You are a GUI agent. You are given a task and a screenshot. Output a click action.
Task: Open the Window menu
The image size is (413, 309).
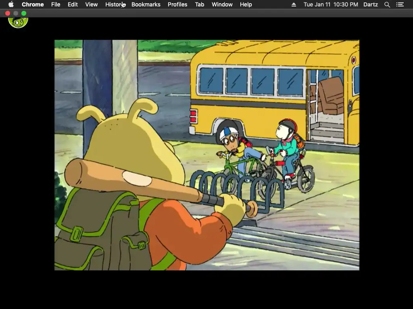pyautogui.click(x=222, y=4)
